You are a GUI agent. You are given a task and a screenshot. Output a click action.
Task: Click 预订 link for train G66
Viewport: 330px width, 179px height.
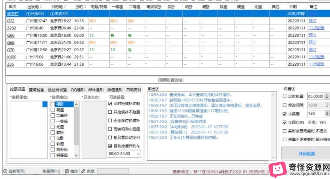coord(312,35)
